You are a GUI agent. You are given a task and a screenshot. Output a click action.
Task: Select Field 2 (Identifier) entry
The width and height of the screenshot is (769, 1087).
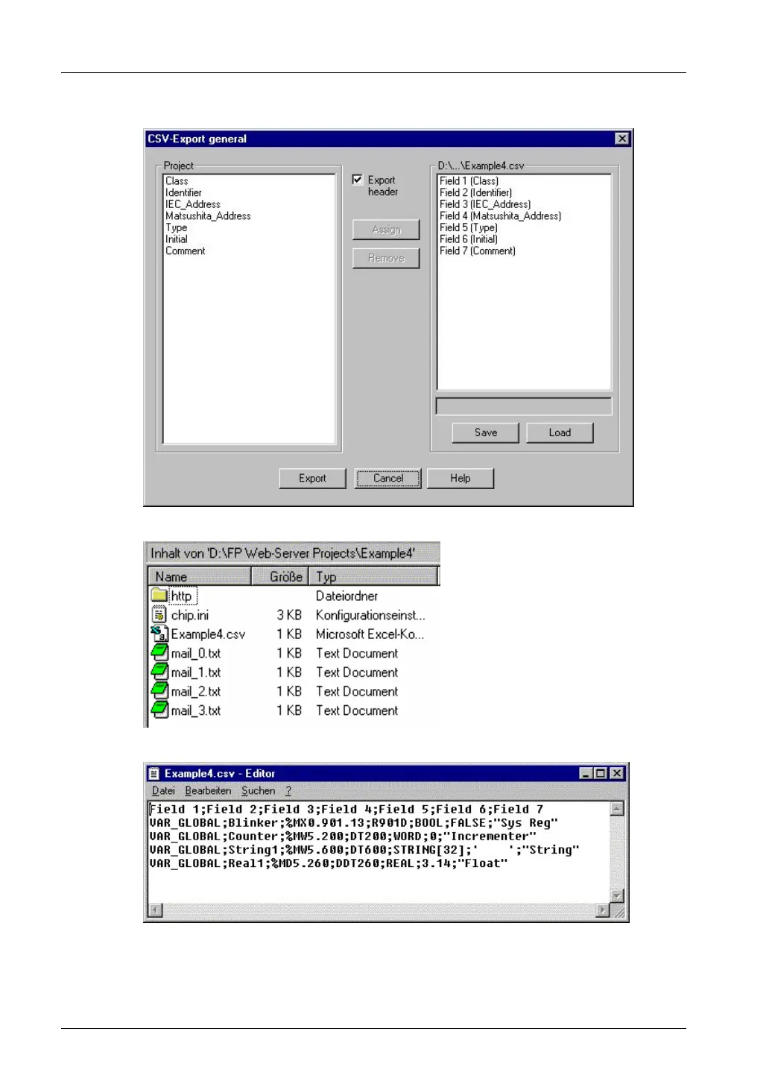click(475, 192)
